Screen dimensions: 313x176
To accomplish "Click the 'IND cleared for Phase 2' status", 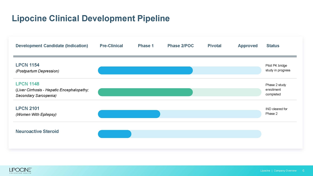I will [x=276, y=111].
